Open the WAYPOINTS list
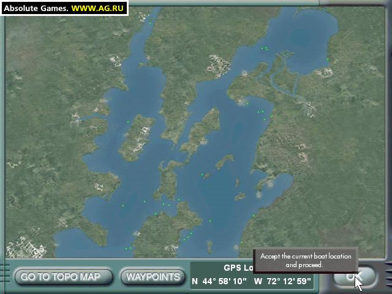Viewport: 392px width, 294px height. [x=153, y=276]
